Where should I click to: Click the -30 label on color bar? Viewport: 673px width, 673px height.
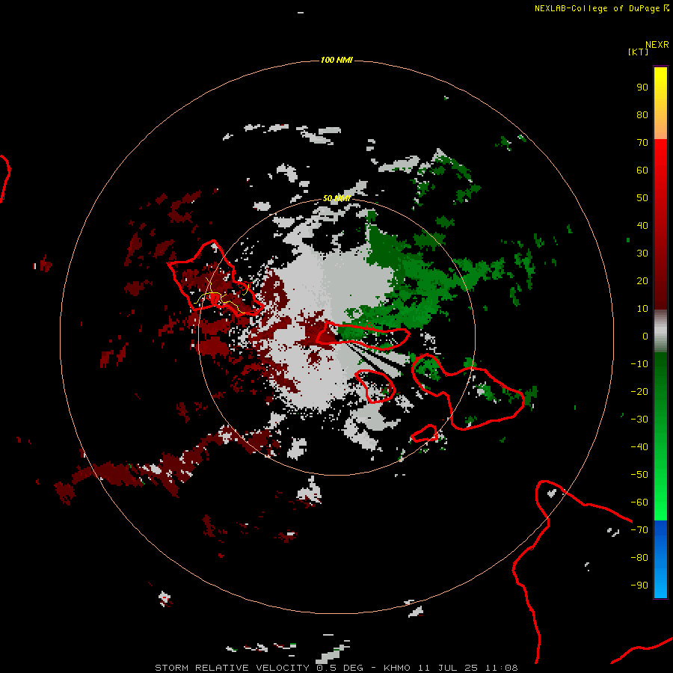click(639, 420)
